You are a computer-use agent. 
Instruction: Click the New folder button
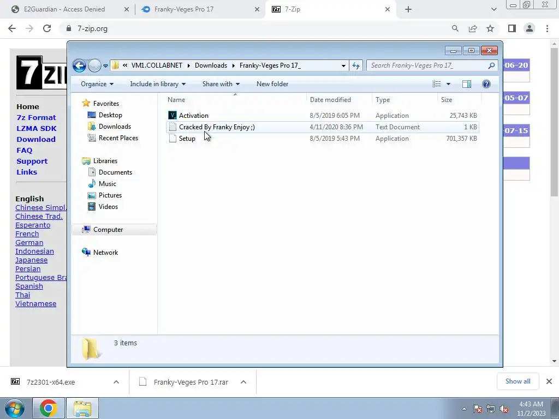(272, 84)
